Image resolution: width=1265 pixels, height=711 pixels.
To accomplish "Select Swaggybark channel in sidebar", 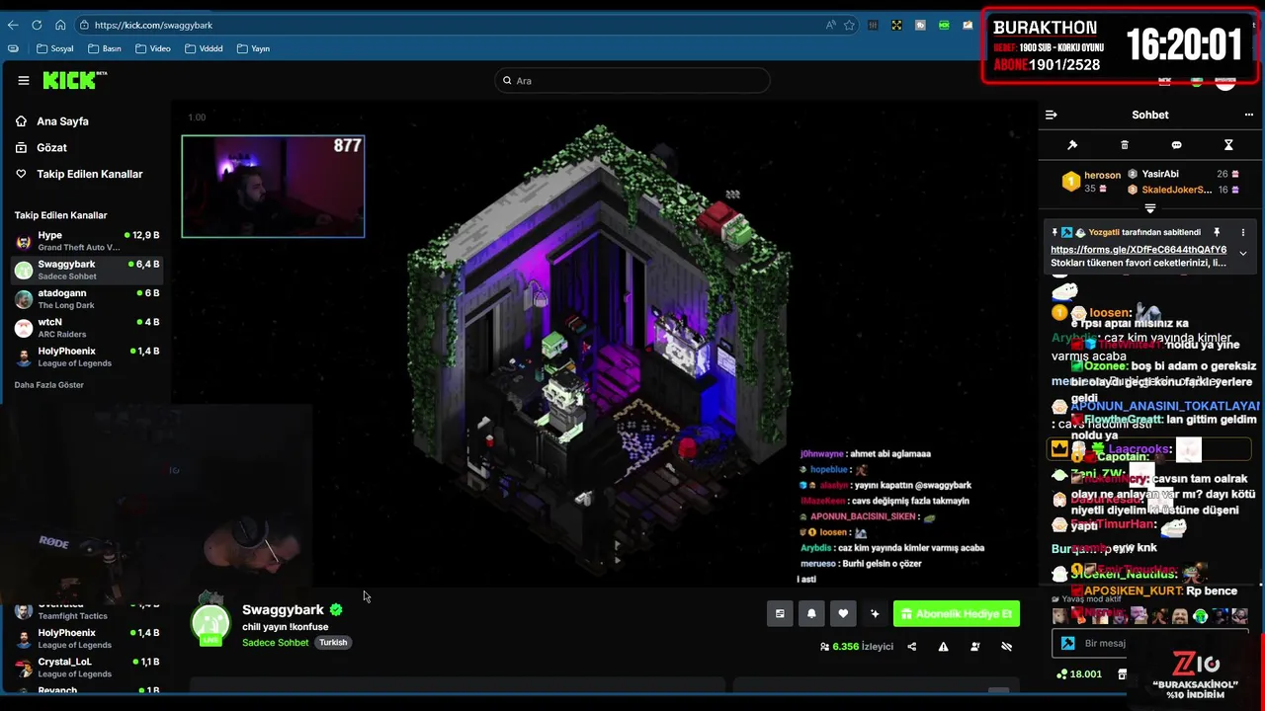I will (x=87, y=270).
